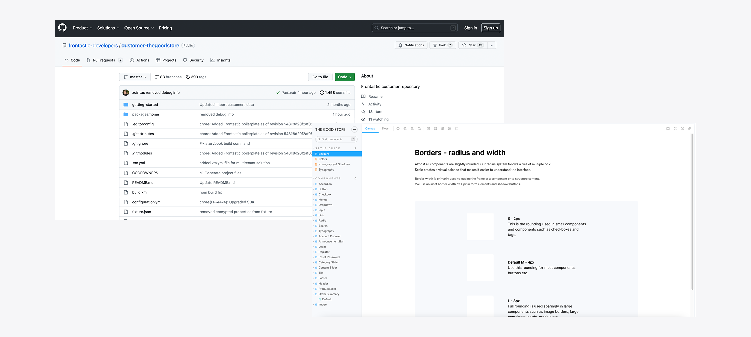Open the Insights tab
Viewport: 751px width, 337px height.
[x=220, y=60]
